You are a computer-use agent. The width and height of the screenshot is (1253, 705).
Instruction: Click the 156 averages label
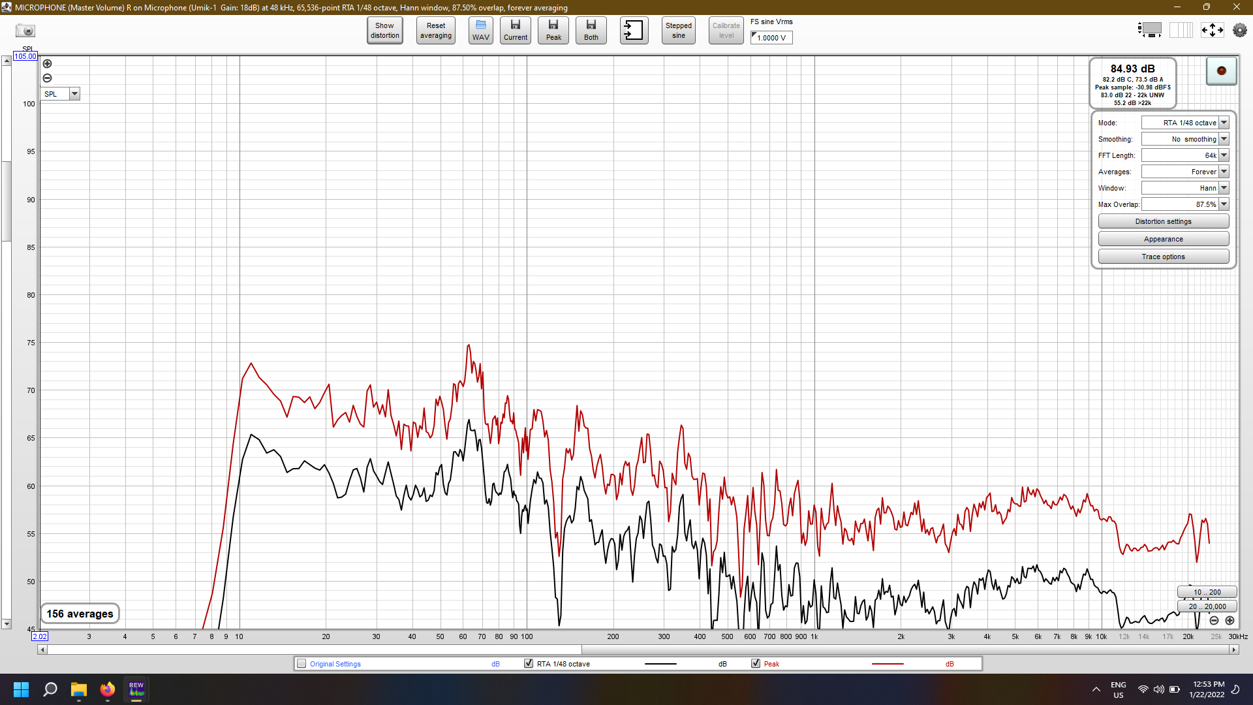coord(80,614)
